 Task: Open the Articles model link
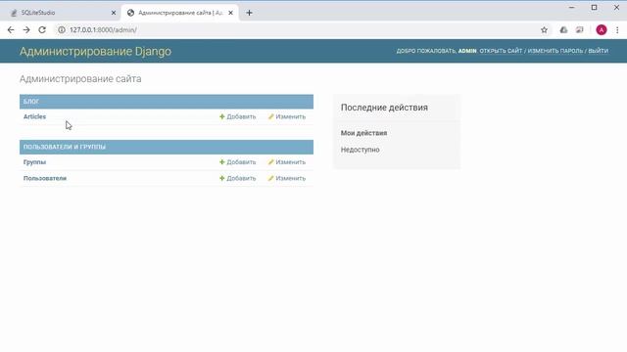click(35, 116)
